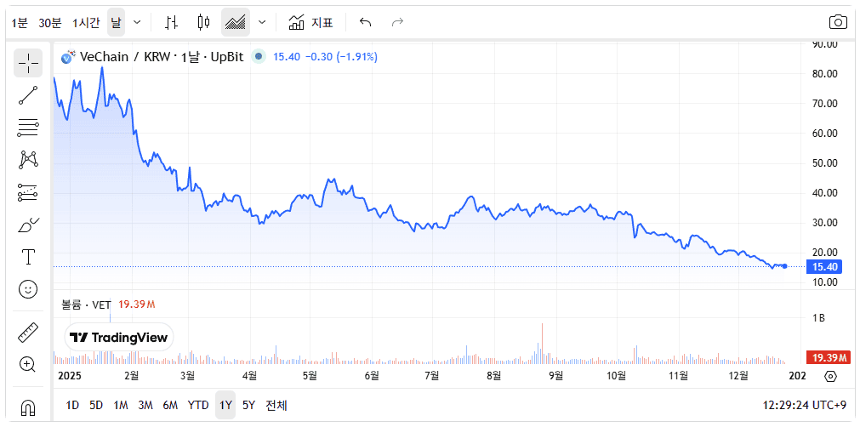Click the 19.39M volume axis label
The width and height of the screenshot is (860, 427).
click(x=828, y=358)
